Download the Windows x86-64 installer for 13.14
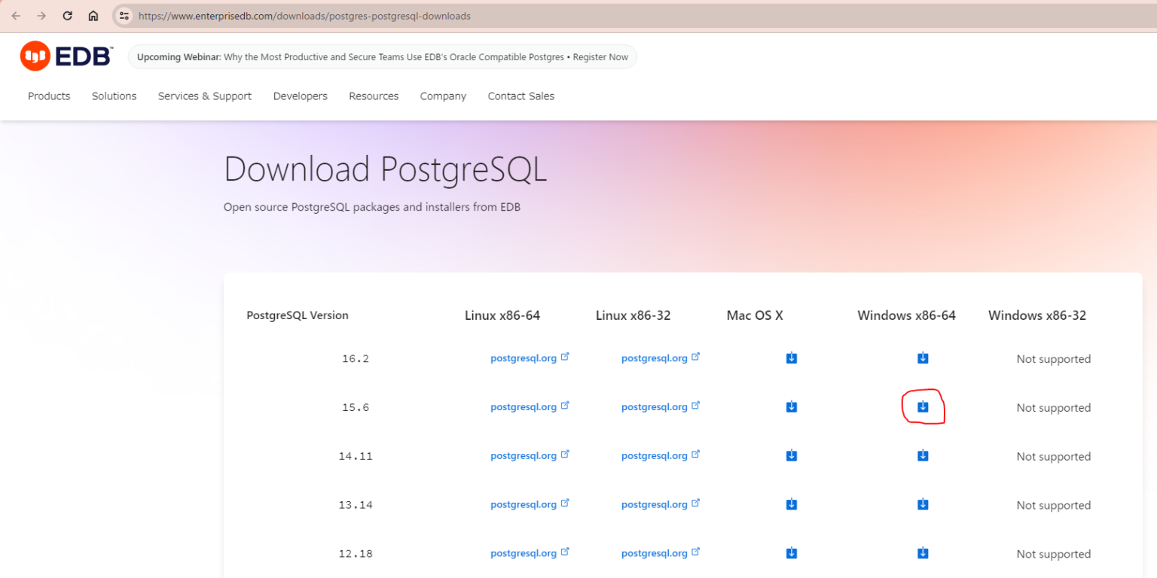This screenshot has width=1157, height=578. (923, 504)
